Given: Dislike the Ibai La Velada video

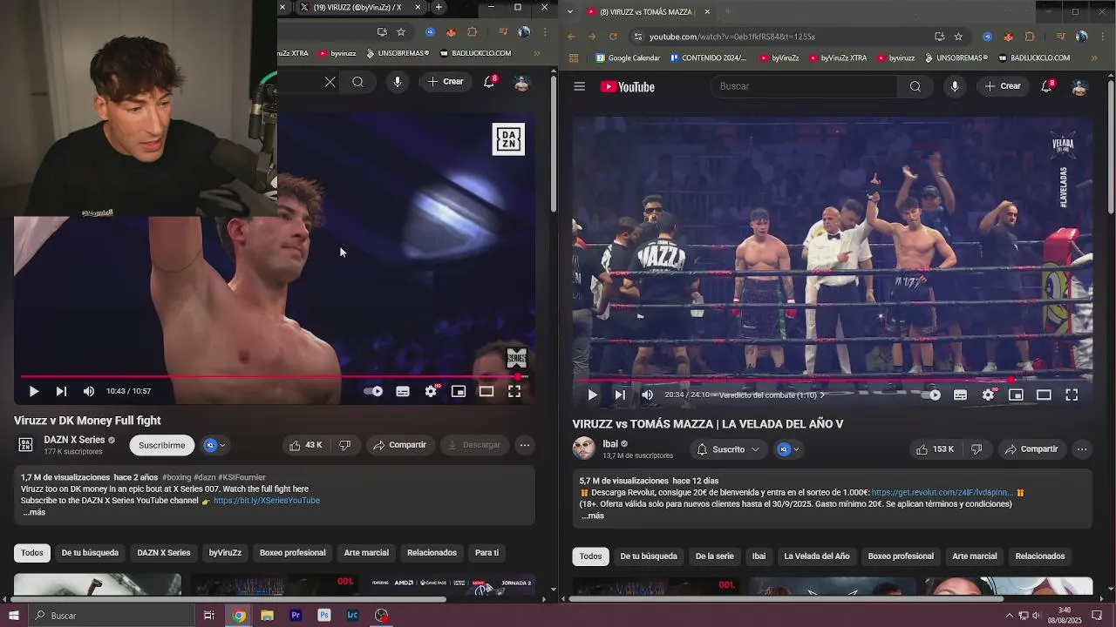Looking at the screenshot, I should pos(976,449).
